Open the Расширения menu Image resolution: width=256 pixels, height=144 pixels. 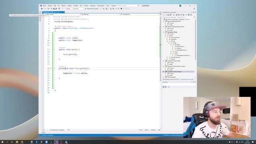point(101,6)
